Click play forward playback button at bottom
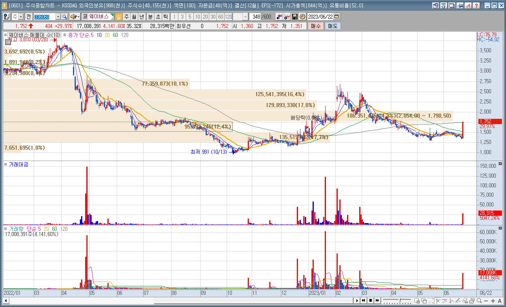The width and height of the screenshot is (506, 307). point(357,301)
